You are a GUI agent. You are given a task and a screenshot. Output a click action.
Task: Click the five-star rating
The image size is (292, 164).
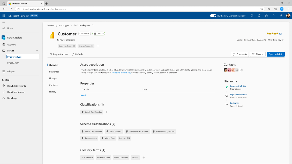pyautogui.click(x=272, y=34)
